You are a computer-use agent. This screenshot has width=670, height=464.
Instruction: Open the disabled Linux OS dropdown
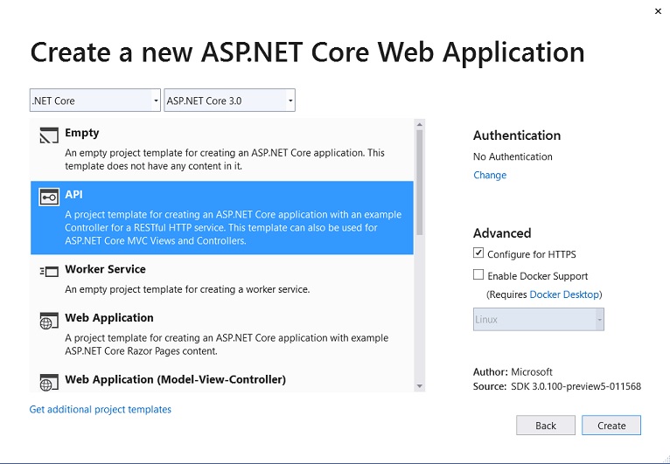point(539,320)
